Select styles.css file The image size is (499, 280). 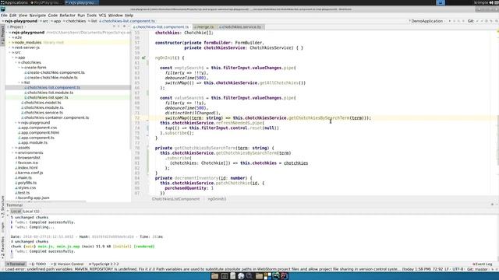tap(26, 187)
